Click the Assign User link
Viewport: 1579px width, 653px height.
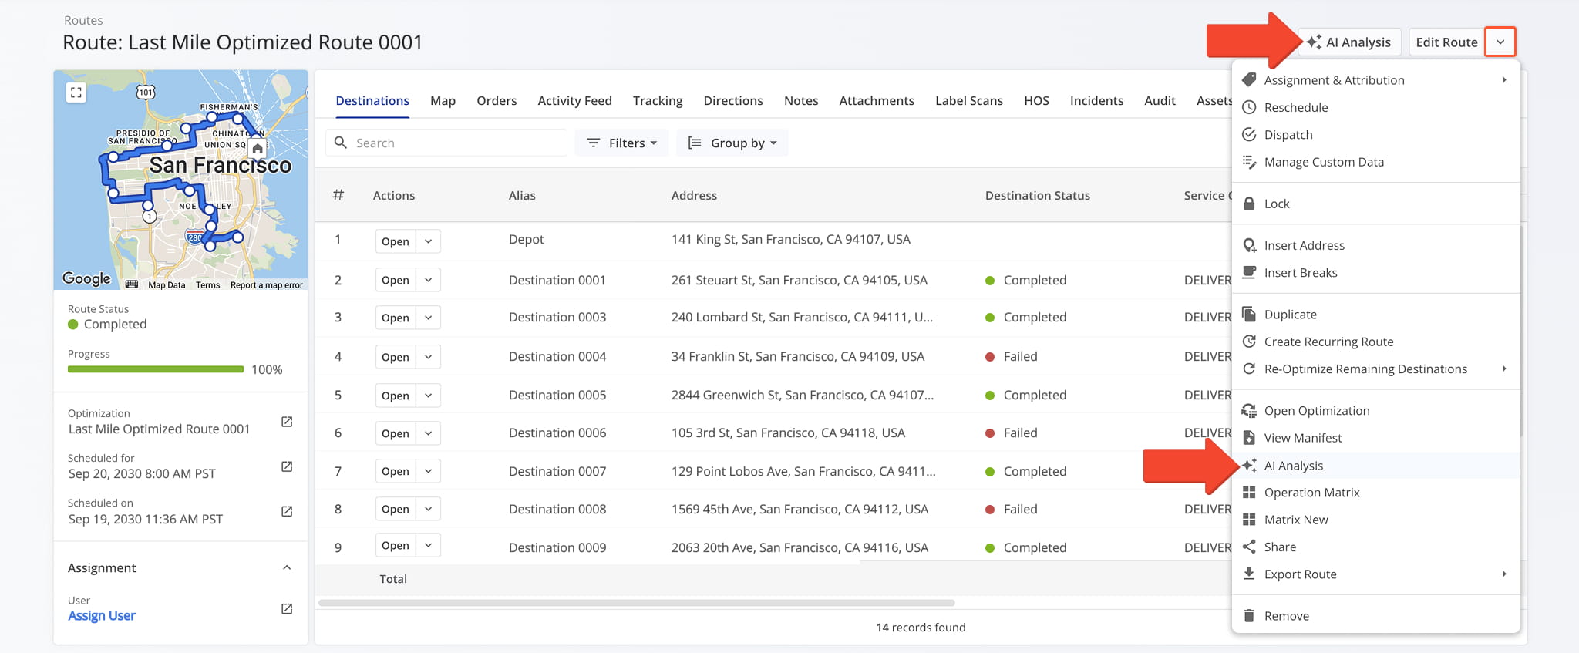coord(102,615)
